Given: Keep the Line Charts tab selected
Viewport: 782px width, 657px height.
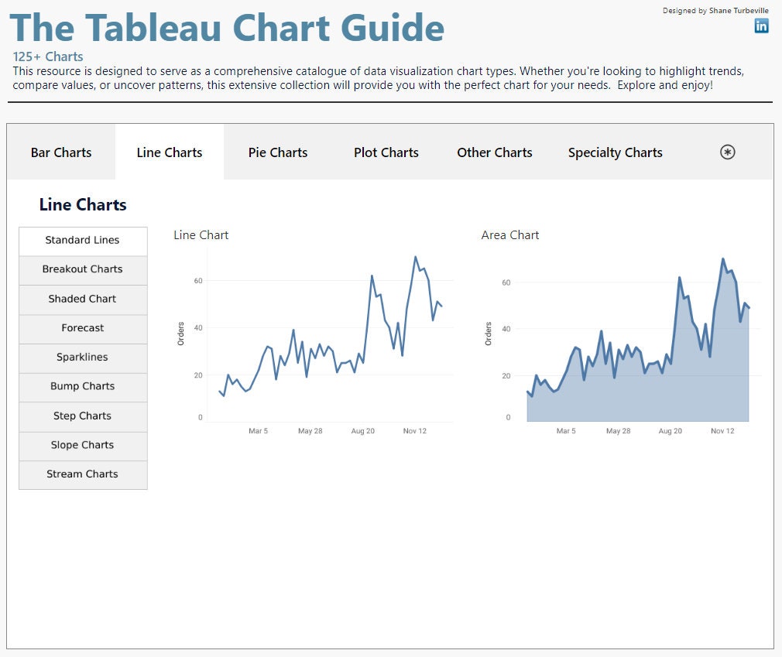Looking at the screenshot, I should 169,152.
